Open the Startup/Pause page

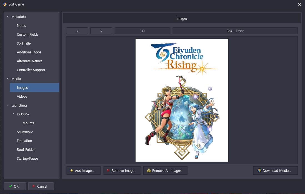(x=27, y=159)
